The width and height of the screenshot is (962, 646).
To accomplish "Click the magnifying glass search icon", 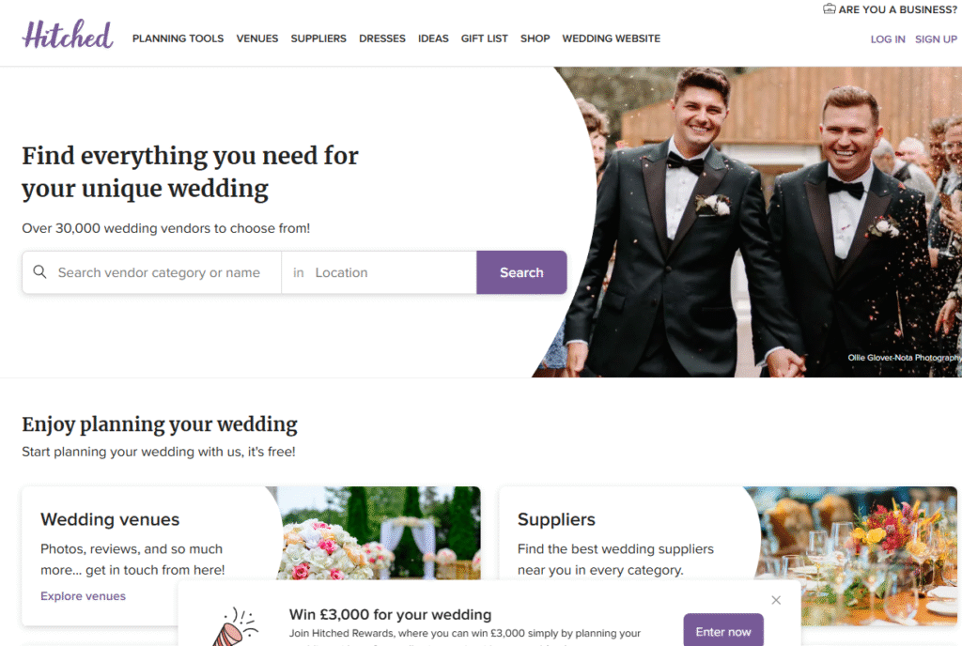I will [x=39, y=271].
